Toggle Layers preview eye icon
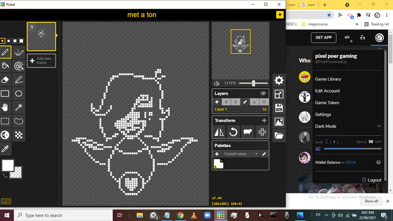The height and width of the screenshot is (221, 393). pos(263,93)
